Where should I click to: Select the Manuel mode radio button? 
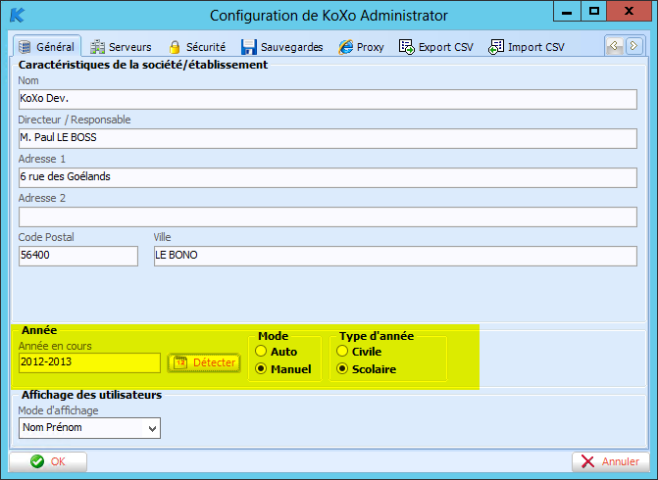point(261,369)
